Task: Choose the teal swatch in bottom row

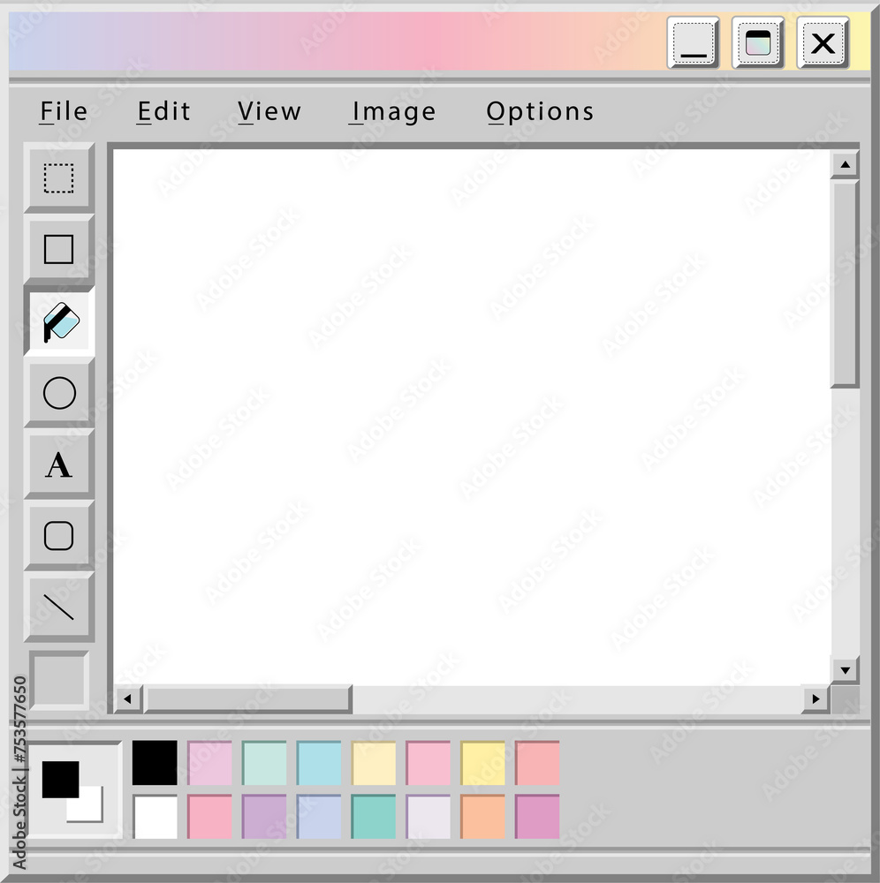Action: (374, 817)
